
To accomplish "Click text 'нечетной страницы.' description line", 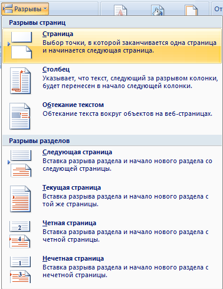I will 75,275.
